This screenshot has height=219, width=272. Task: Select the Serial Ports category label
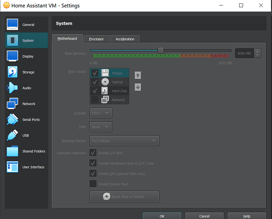(31, 120)
